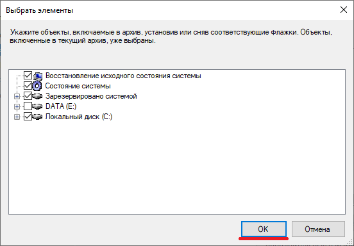Click the blue gear icon for Состояние системы
The image size is (354, 246).
pos(37,86)
